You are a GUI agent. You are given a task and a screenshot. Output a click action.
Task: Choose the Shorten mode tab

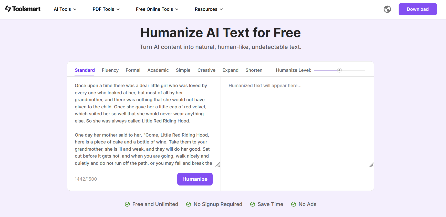[254, 70]
